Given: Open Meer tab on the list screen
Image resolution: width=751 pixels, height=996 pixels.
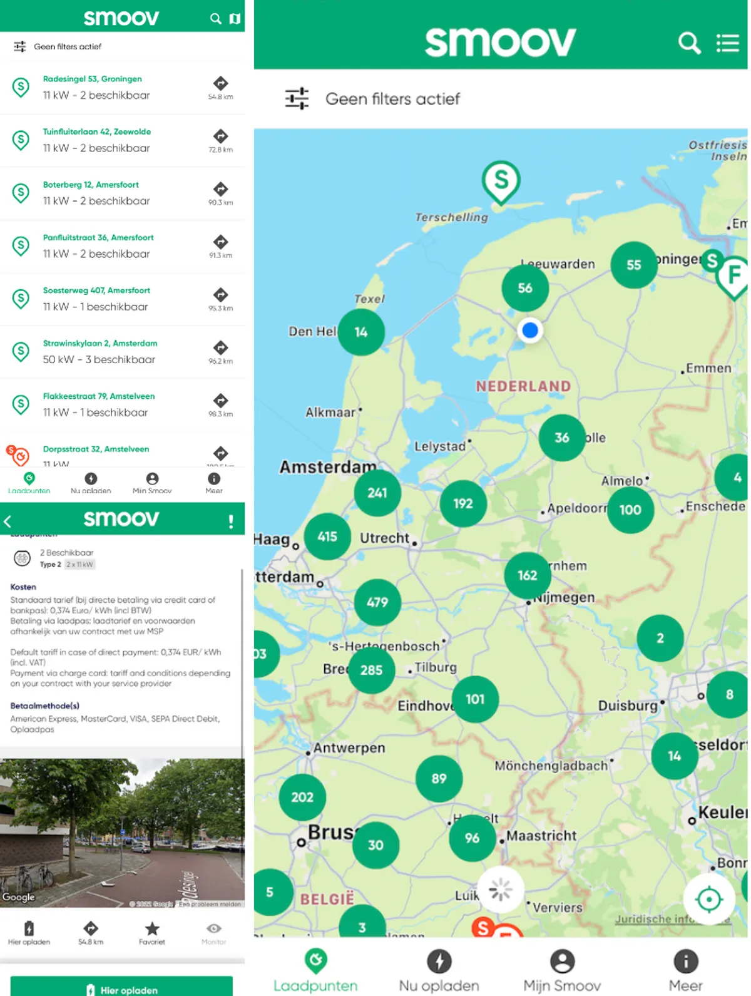Looking at the screenshot, I should coord(214,483).
